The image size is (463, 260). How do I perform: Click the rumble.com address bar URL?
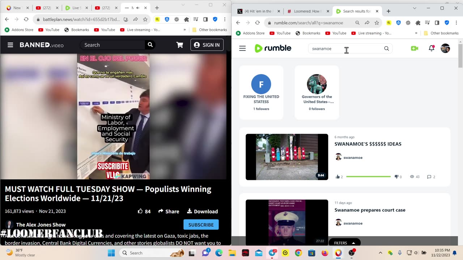309,23
